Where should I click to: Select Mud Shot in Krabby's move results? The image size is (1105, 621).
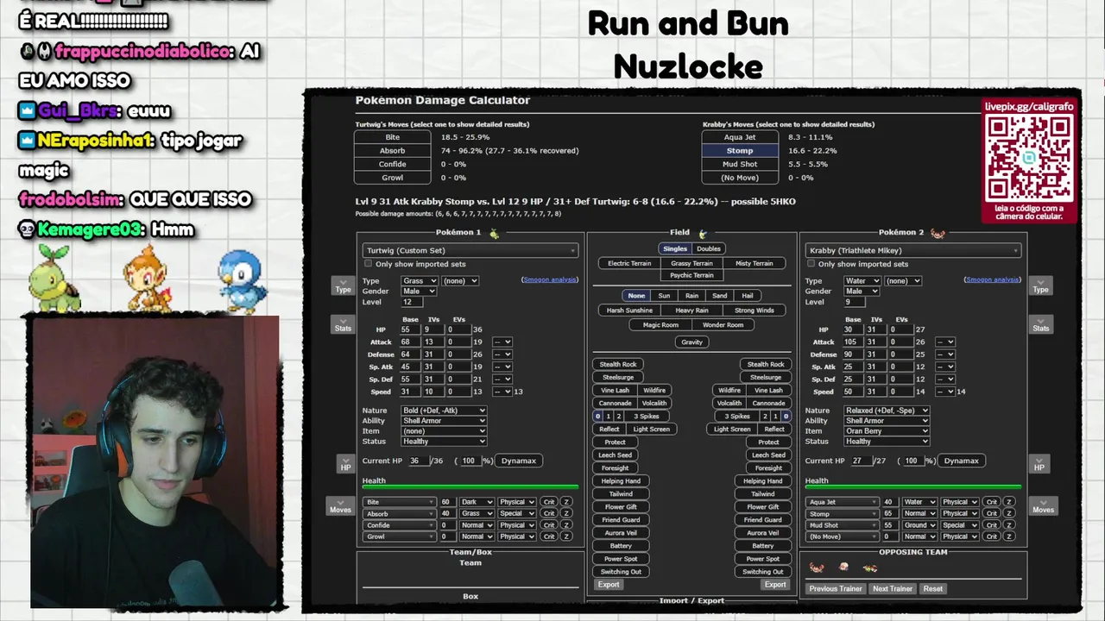(x=740, y=164)
